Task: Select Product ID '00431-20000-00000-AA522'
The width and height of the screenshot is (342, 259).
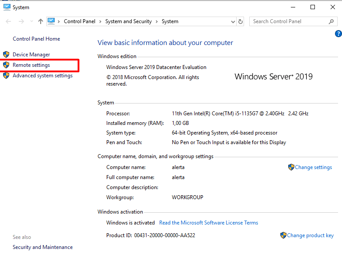Action: [164, 235]
